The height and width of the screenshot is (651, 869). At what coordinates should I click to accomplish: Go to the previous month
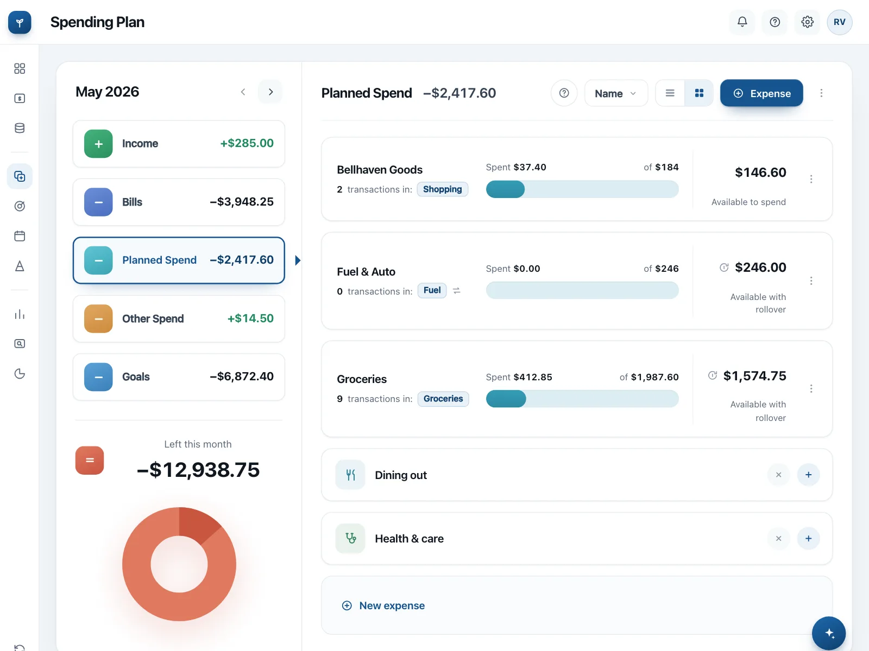click(x=243, y=92)
